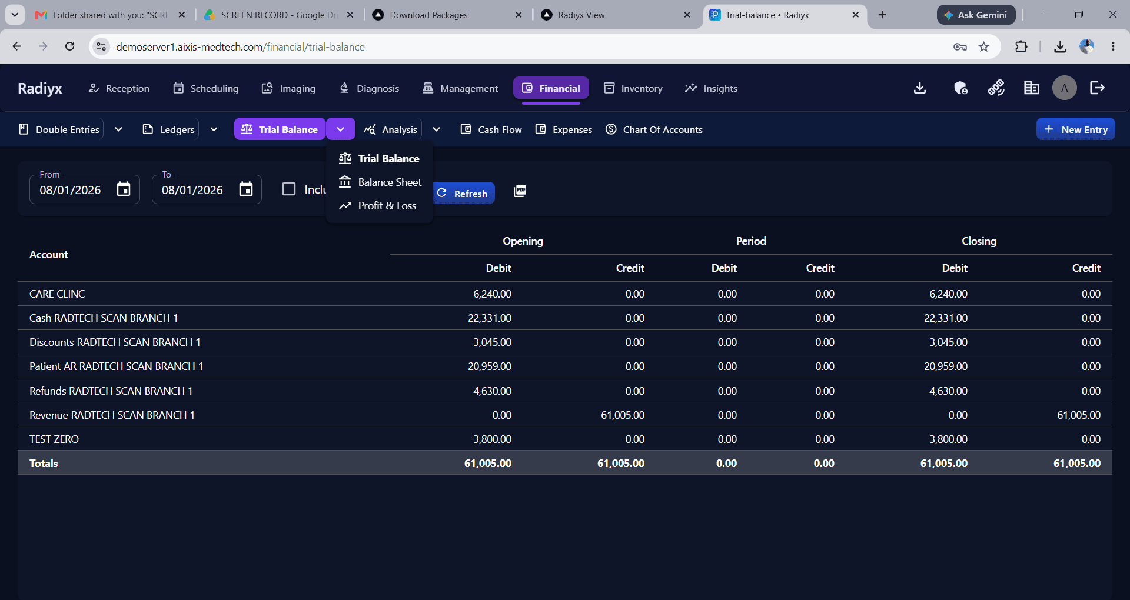This screenshot has width=1130, height=600.
Task: Switch to the Radiyx View browser tab
Action: (614, 15)
